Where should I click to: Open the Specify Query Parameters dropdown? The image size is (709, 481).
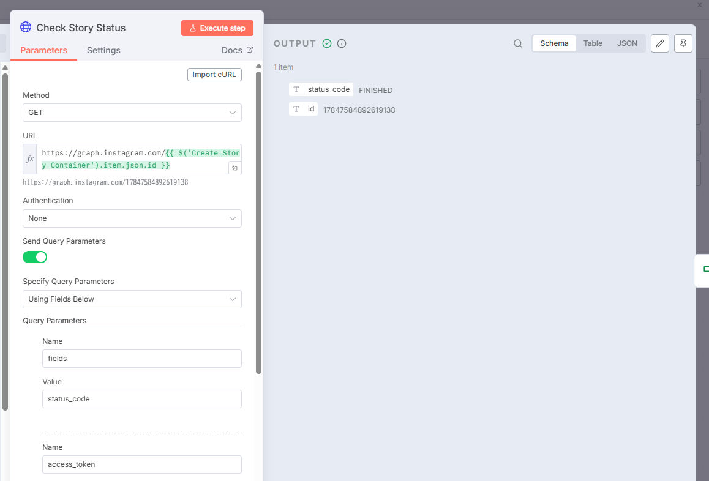(132, 299)
